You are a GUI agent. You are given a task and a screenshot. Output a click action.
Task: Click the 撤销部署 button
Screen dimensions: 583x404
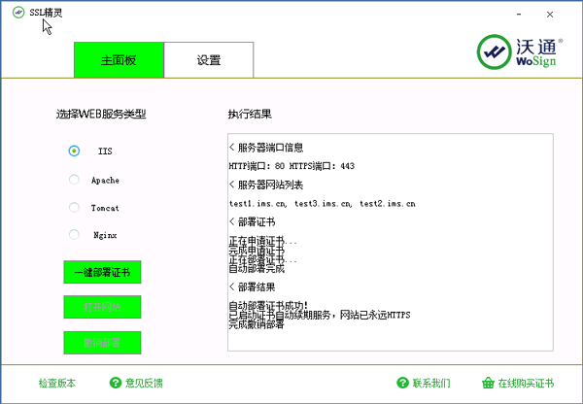103,343
